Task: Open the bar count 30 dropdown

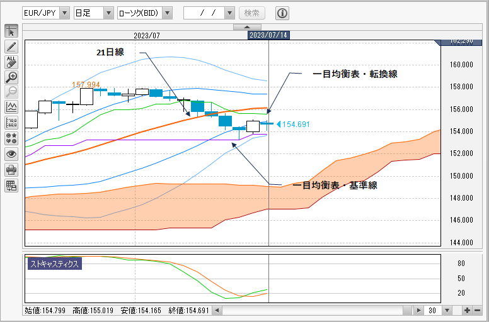Action: pos(447,311)
